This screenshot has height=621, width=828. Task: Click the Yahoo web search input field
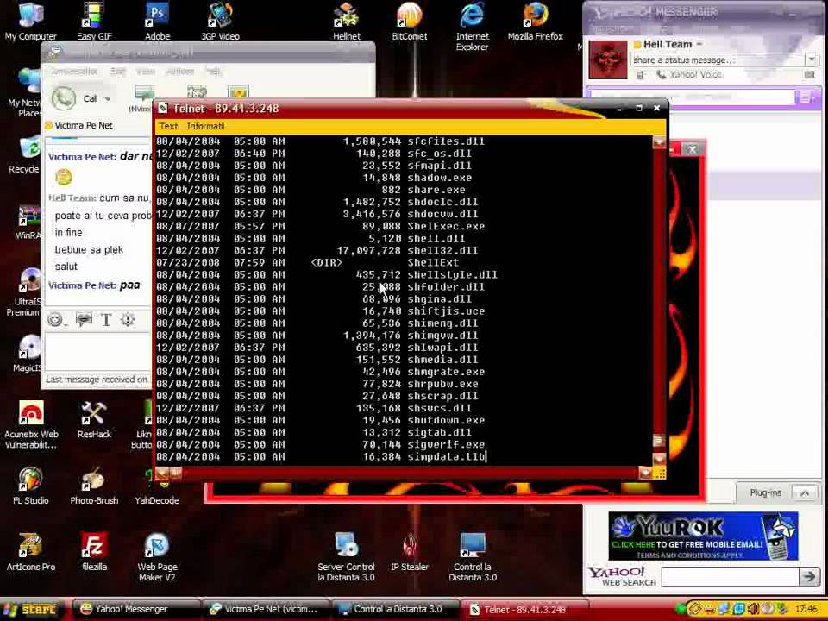[x=730, y=577]
